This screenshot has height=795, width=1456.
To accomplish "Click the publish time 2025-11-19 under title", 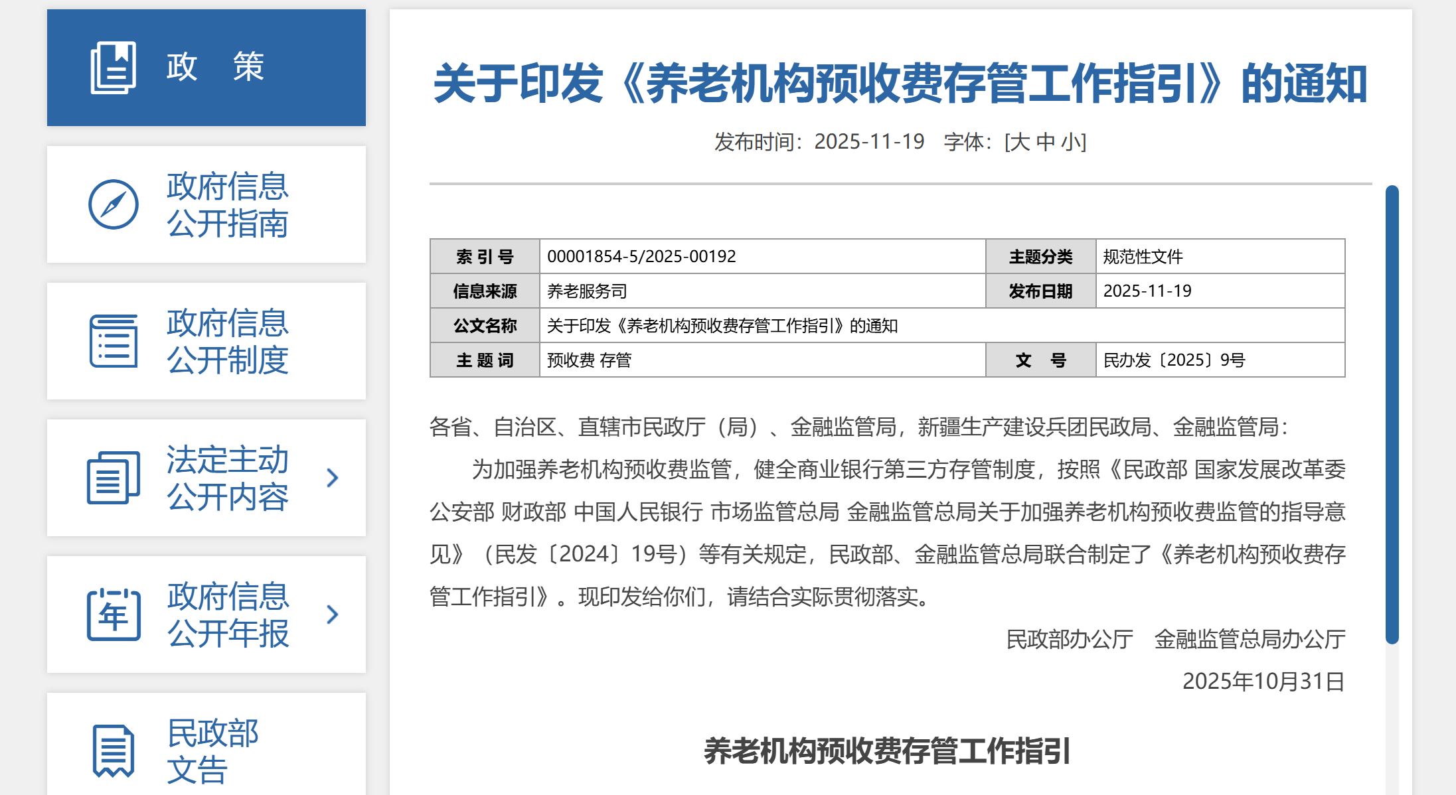I will 869,142.
